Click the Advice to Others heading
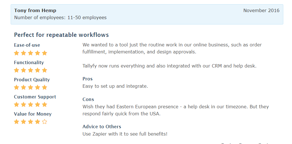This screenshot has width=292, height=144. (102, 127)
